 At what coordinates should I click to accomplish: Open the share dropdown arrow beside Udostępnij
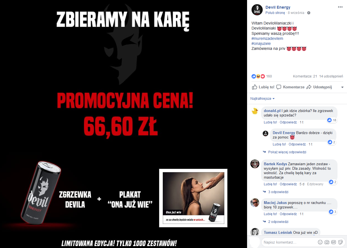[342, 87]
